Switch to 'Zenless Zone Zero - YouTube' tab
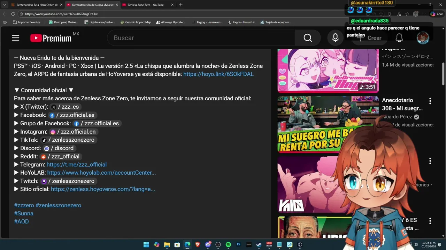This screenshot has width=446, height=250. coord(146,5)
